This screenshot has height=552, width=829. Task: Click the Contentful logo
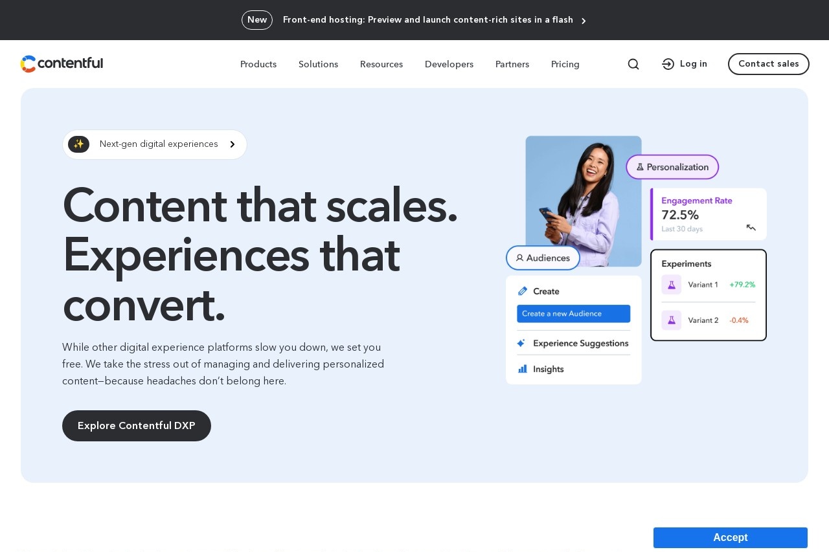click(x=62, y=63)
